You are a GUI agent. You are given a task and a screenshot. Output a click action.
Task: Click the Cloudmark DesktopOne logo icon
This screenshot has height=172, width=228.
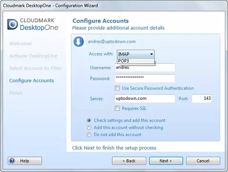(13, 24)
